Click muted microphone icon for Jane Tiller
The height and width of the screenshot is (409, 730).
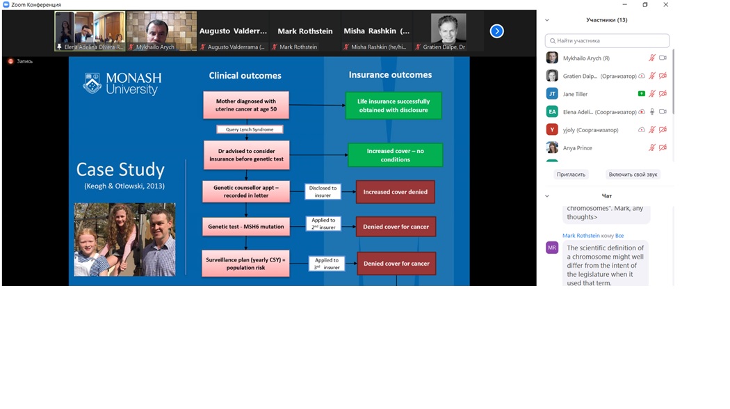(652, 94)
